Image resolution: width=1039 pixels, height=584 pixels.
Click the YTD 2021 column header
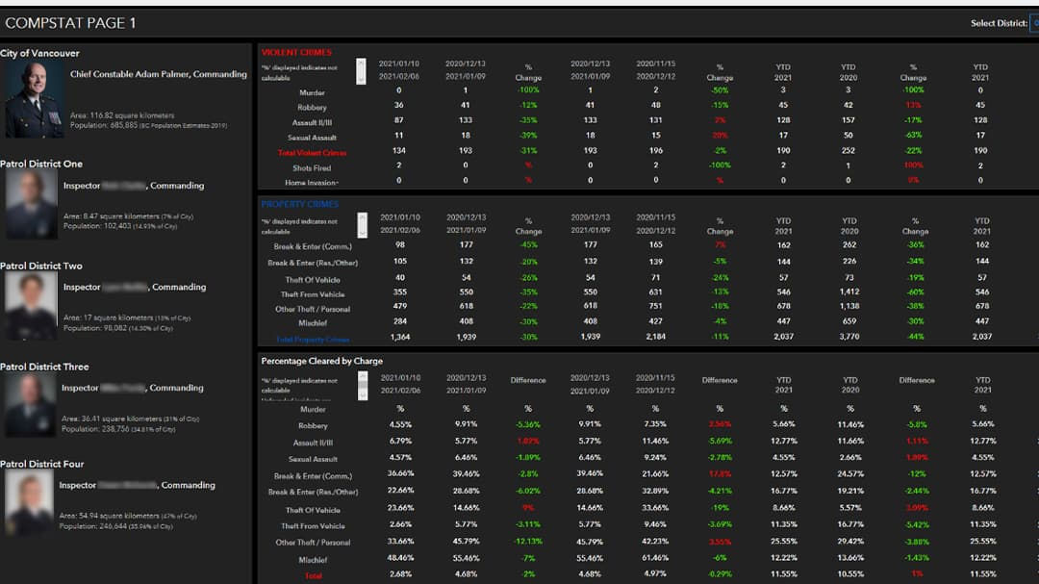[x=783, y=72]
